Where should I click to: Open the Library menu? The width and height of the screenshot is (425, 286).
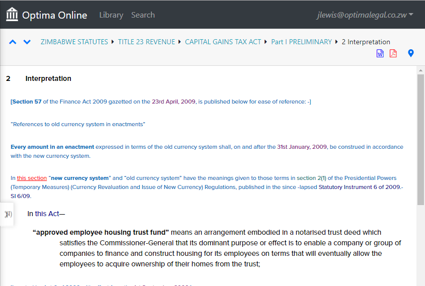pyautogui.click(x=111, y=15)
